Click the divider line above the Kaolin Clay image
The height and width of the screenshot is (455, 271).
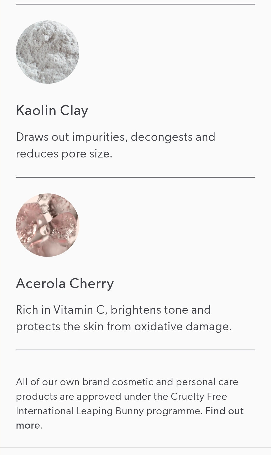coord(135,4)
